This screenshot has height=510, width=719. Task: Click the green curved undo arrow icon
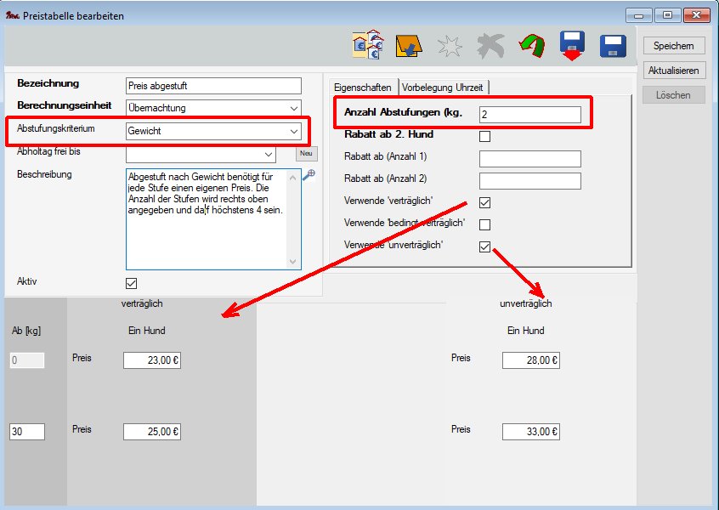click(x=532, y=47)
